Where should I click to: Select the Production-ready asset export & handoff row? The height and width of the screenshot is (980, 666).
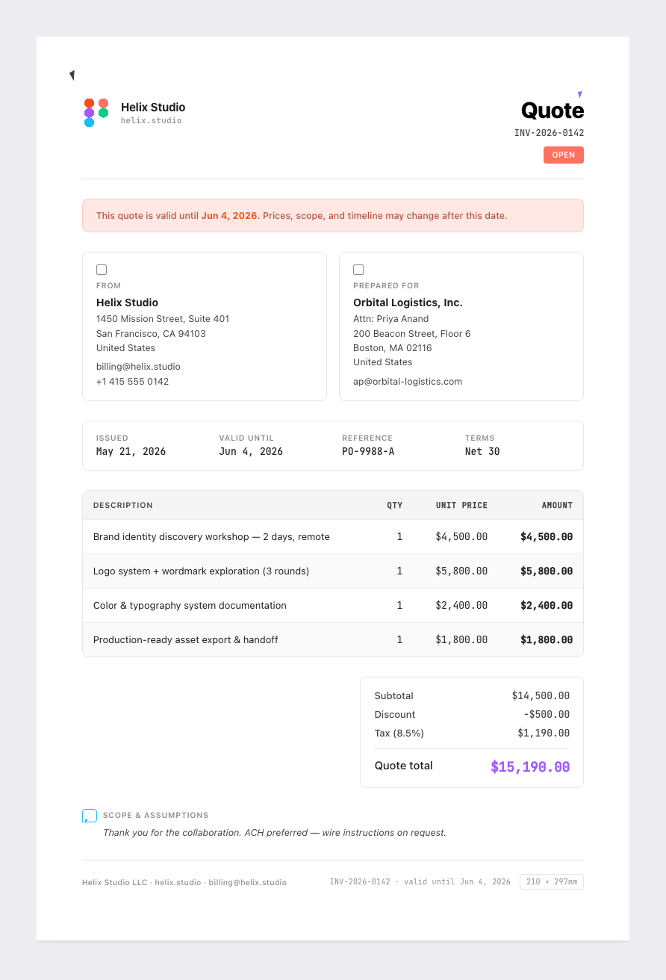tap(333, 640)
